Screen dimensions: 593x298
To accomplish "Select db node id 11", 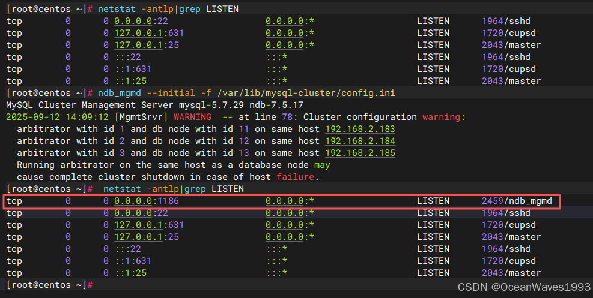I will tap(243, 129).
